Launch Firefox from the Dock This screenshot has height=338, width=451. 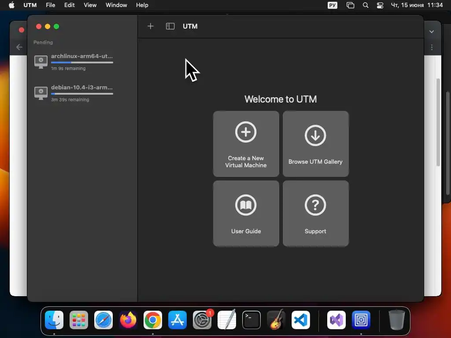[128, 320]
